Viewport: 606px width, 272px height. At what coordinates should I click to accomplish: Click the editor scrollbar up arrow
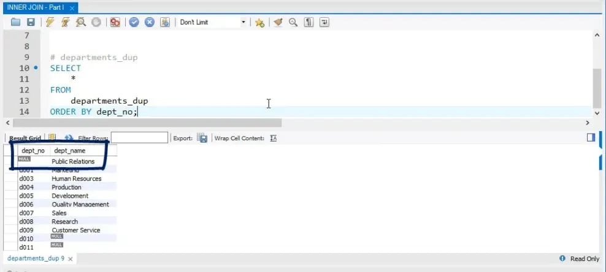coord(597,36)
